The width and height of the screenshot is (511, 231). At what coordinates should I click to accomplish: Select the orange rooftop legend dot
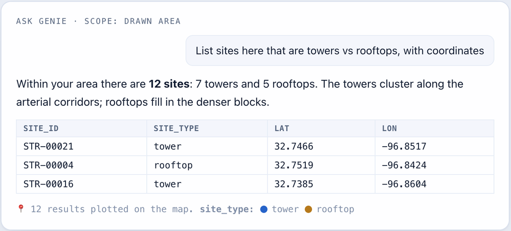308,209
